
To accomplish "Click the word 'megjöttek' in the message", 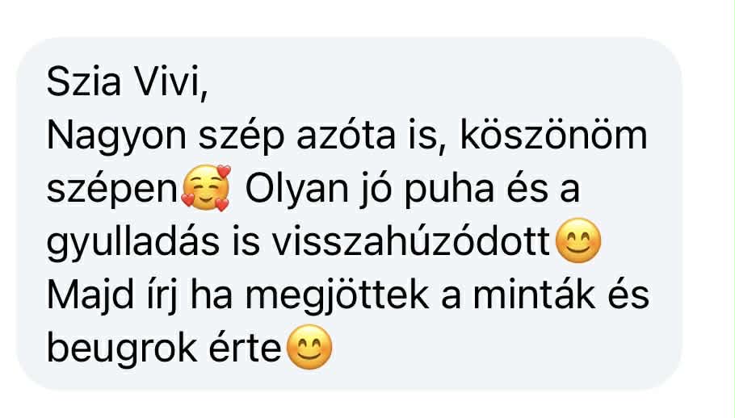I will pyautogui.click(x=337, y=296).
